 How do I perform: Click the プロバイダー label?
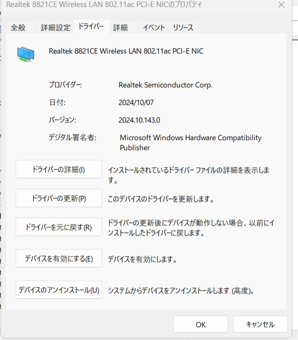pyautogui.click(x=65, y=84)
